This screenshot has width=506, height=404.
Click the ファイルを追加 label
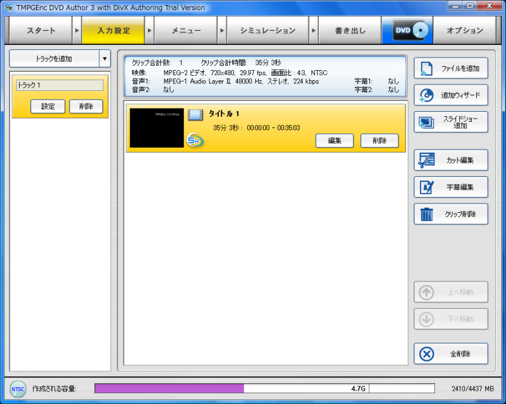460,69
